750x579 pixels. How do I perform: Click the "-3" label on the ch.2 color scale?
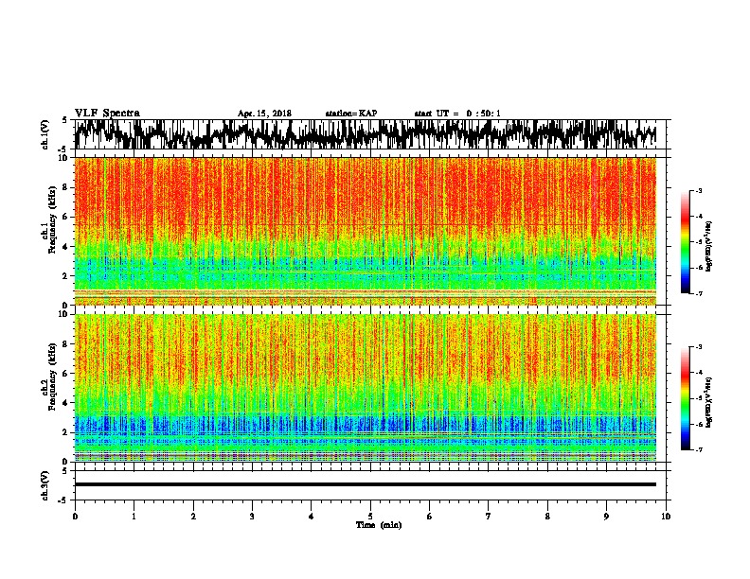click(698, 347)
